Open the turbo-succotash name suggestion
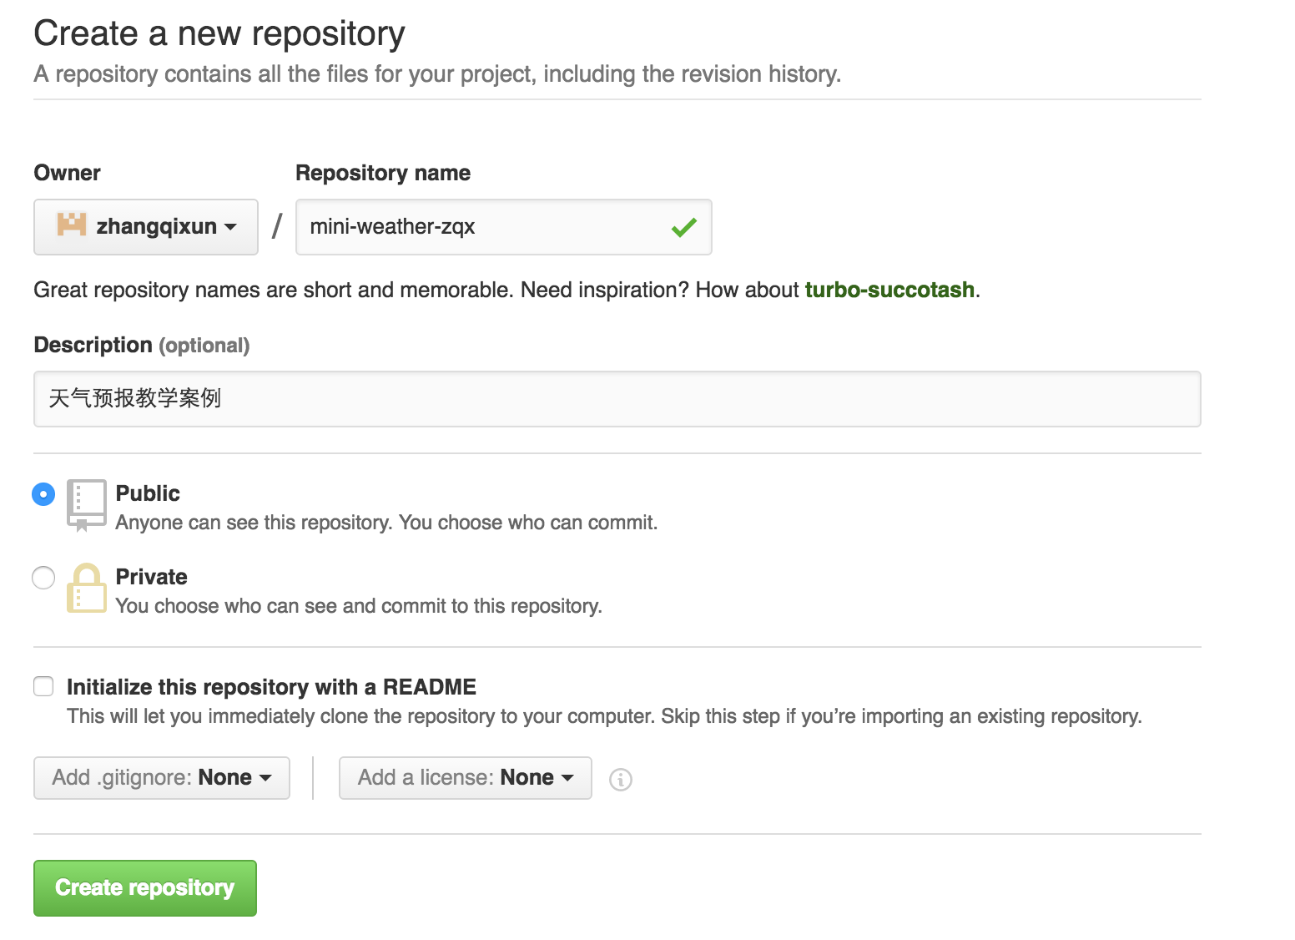The height and width of the screenshot is (940, 1295). point(889,290)
